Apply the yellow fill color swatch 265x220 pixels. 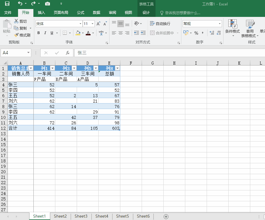pos(78,33)
